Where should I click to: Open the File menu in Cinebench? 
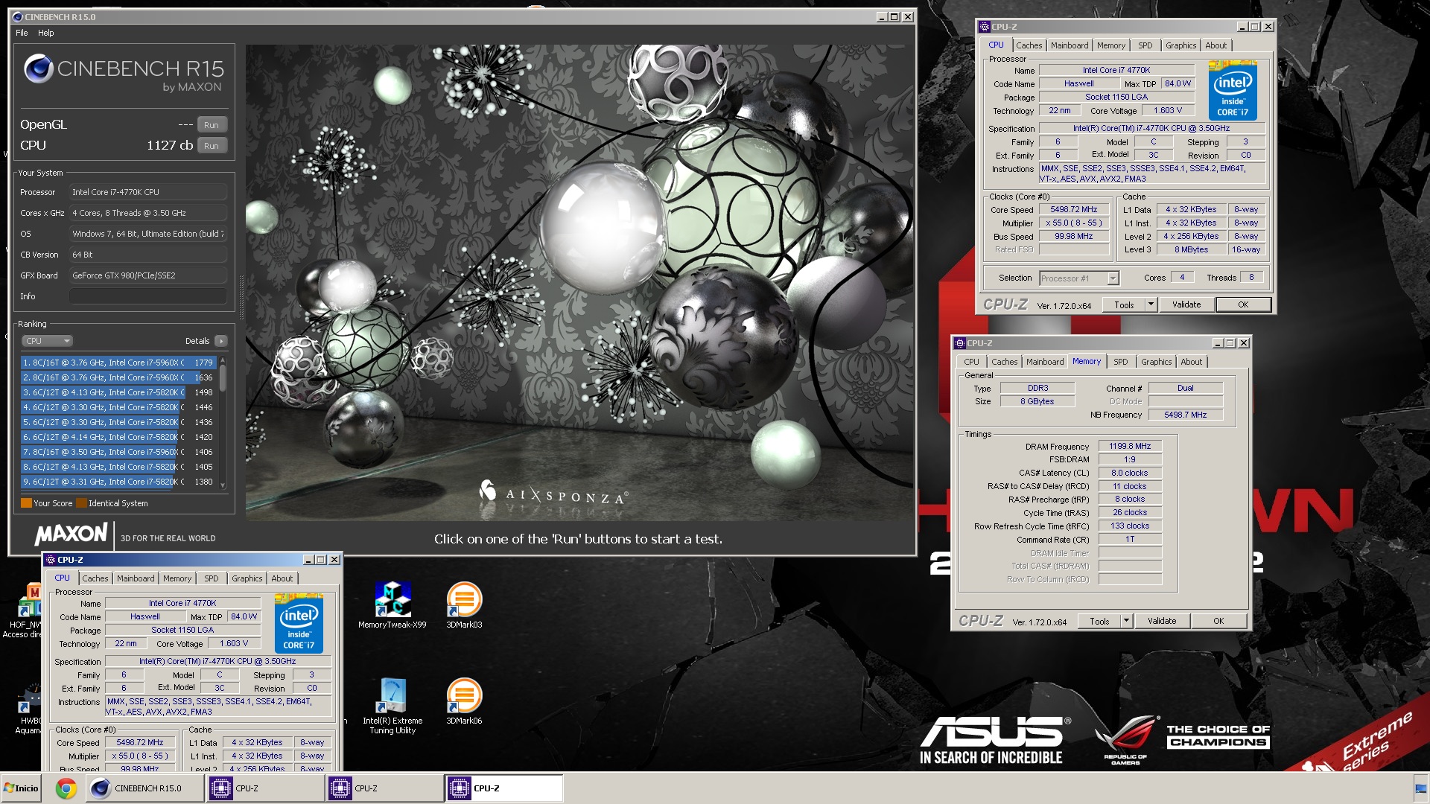22,33
